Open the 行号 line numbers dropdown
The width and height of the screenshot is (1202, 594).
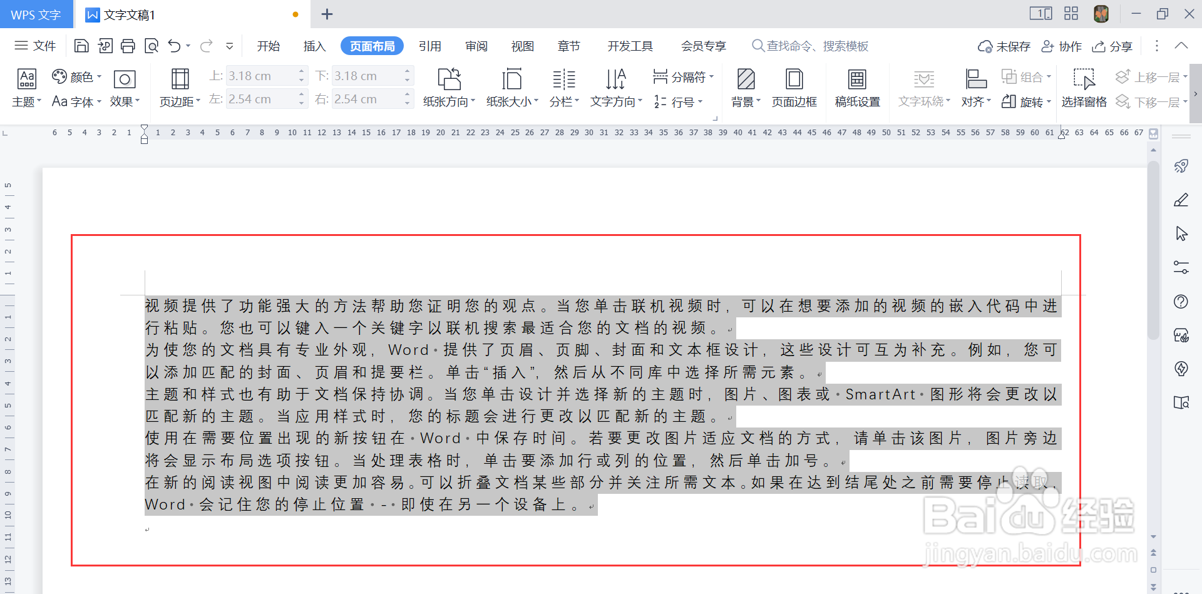[x=678, y=101]
